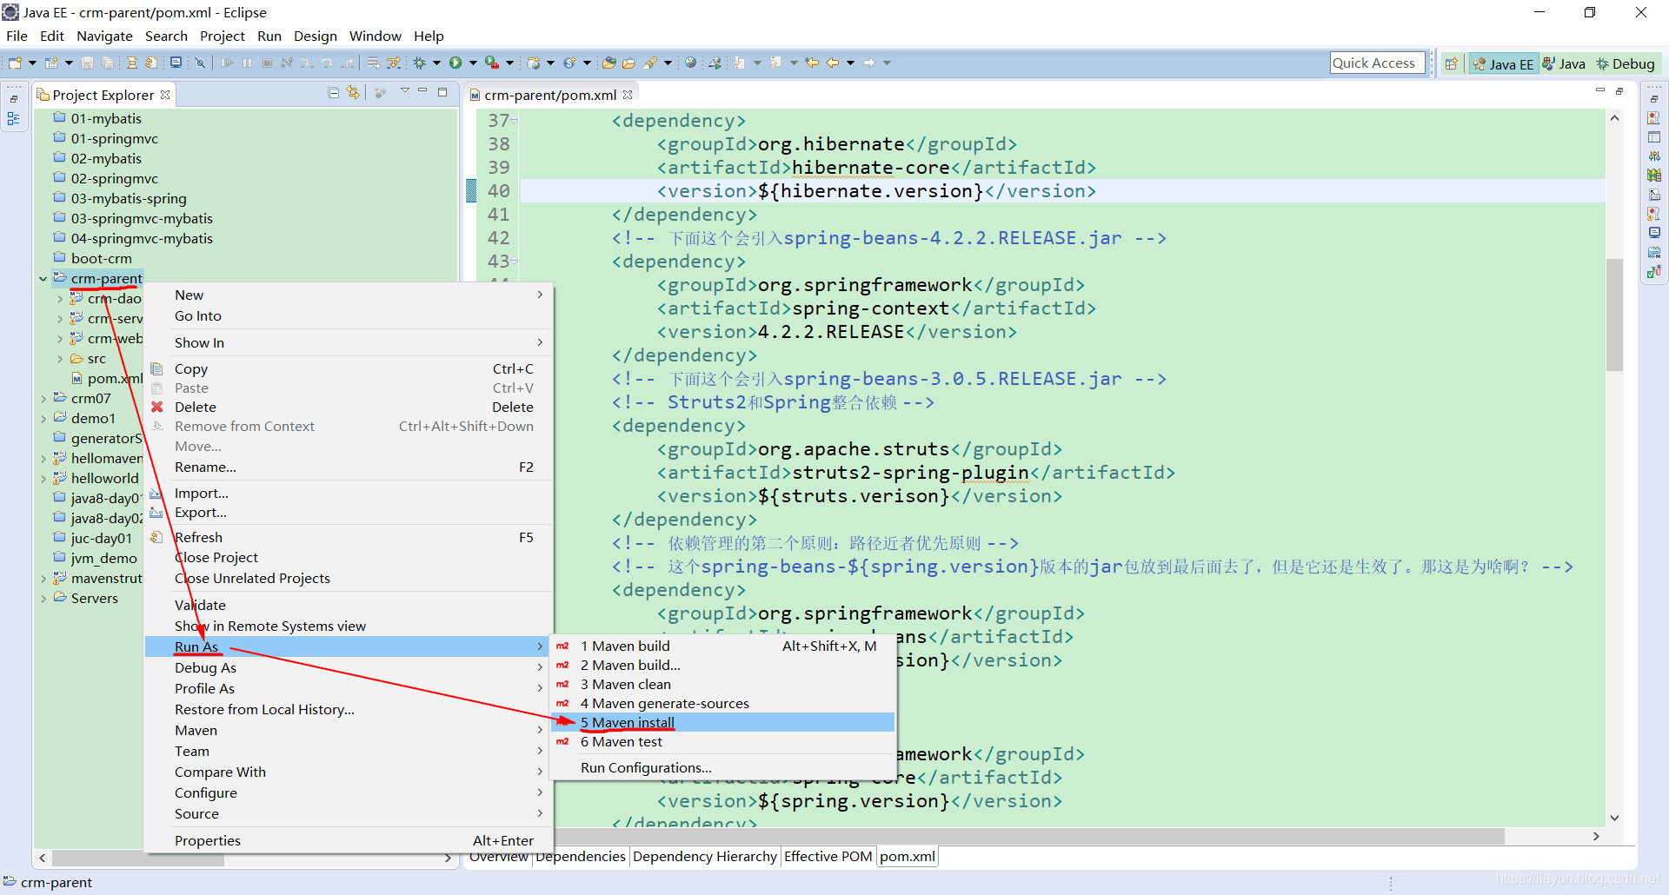Switch to the Java EE perspective

(1504, 63)
